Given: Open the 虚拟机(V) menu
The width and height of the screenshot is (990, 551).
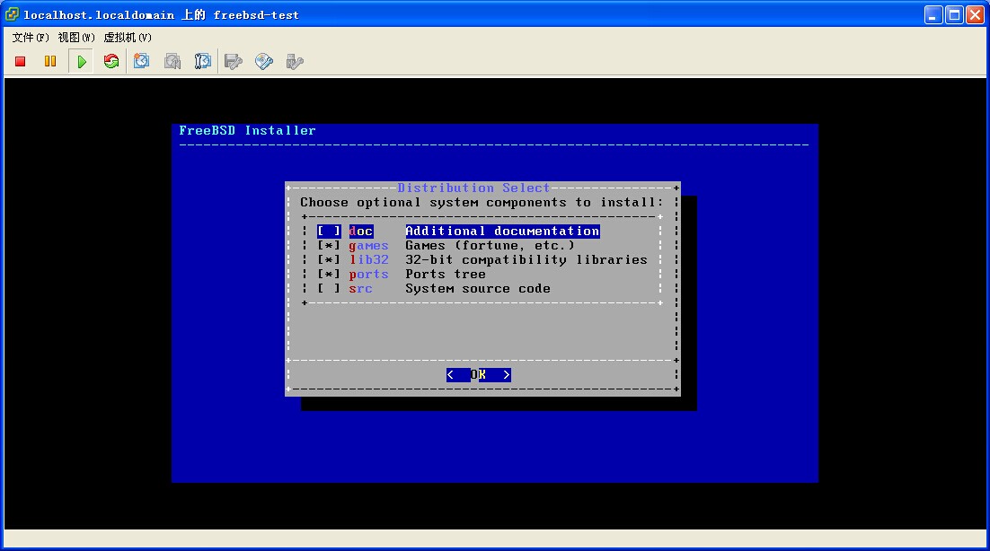Looking at the screenshot, I should coord(128,38).
